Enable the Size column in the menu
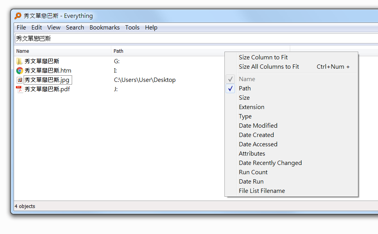The height and width of the screenshot is (234, 378). pos(244,98)
